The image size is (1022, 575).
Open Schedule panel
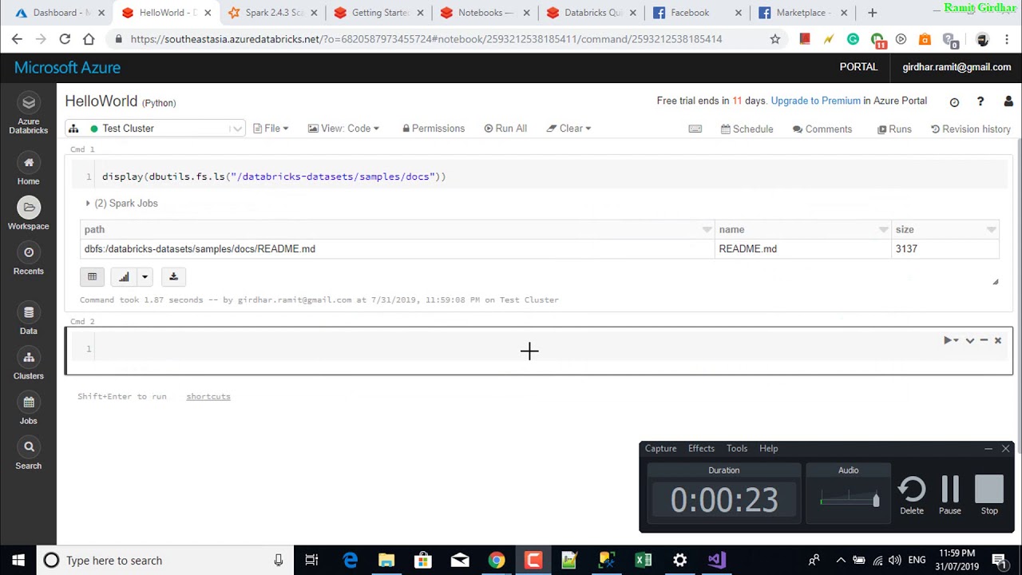coord(747,129)
